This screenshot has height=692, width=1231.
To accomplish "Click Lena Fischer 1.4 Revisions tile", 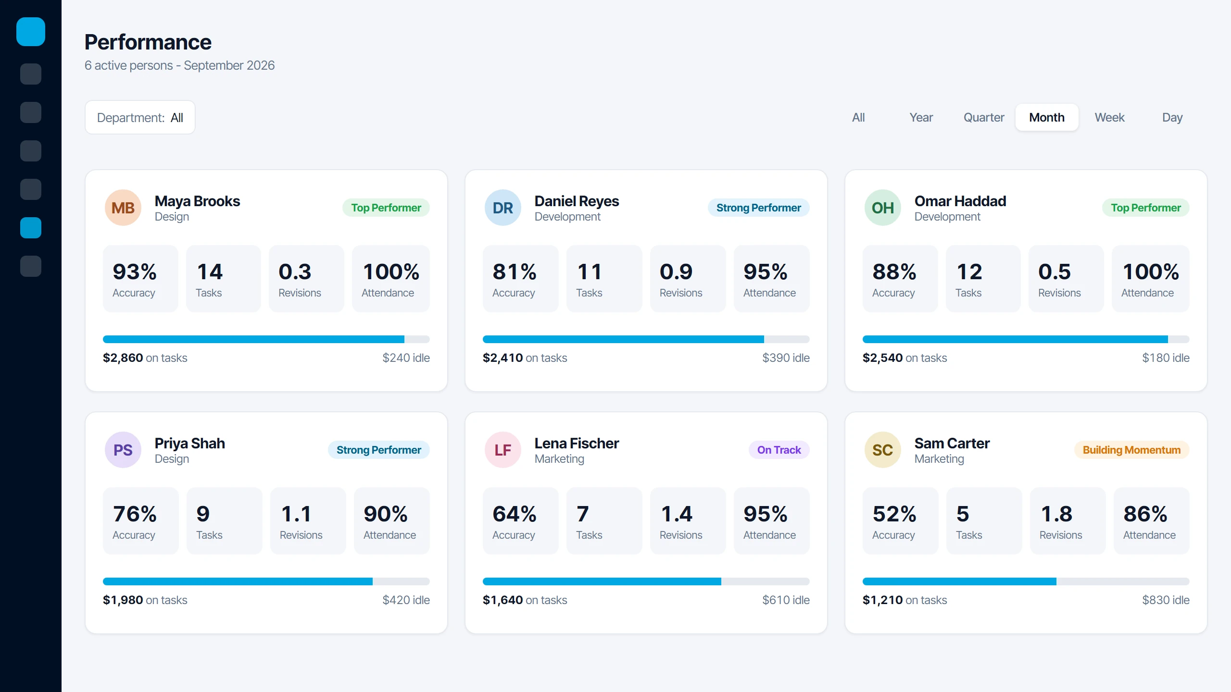I will (x=688, y=521).
